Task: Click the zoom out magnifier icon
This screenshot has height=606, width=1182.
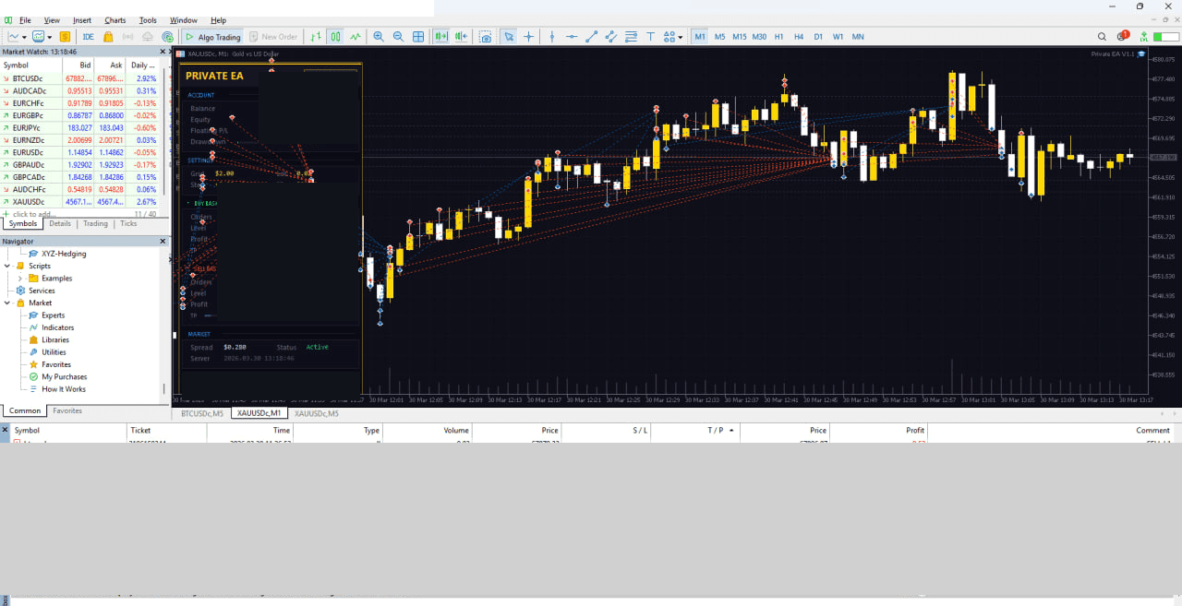Action: coord(398,37)
